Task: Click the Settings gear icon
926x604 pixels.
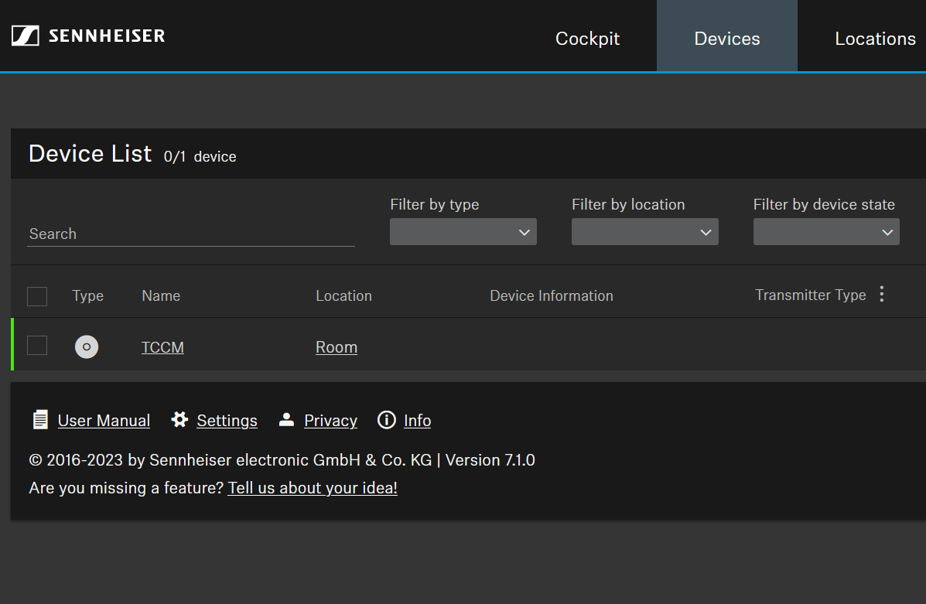Action: click(179, 420)
